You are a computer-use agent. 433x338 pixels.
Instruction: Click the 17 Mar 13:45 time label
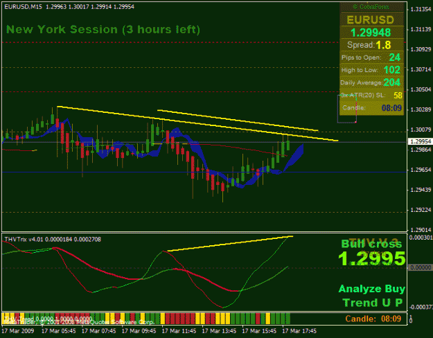(x=219, y=331)
